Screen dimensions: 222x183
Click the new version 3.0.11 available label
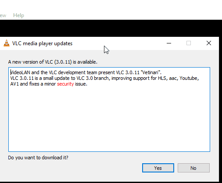pyautogui.click(x=53, y=62)
